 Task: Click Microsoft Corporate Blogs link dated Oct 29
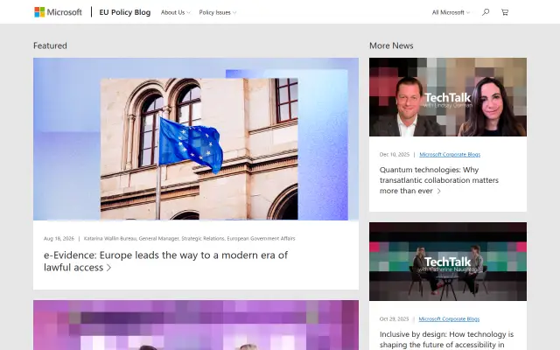point(449,318)
